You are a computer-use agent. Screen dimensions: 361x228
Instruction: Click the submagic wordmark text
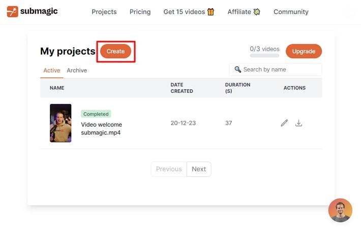click(x=39, y=11)
